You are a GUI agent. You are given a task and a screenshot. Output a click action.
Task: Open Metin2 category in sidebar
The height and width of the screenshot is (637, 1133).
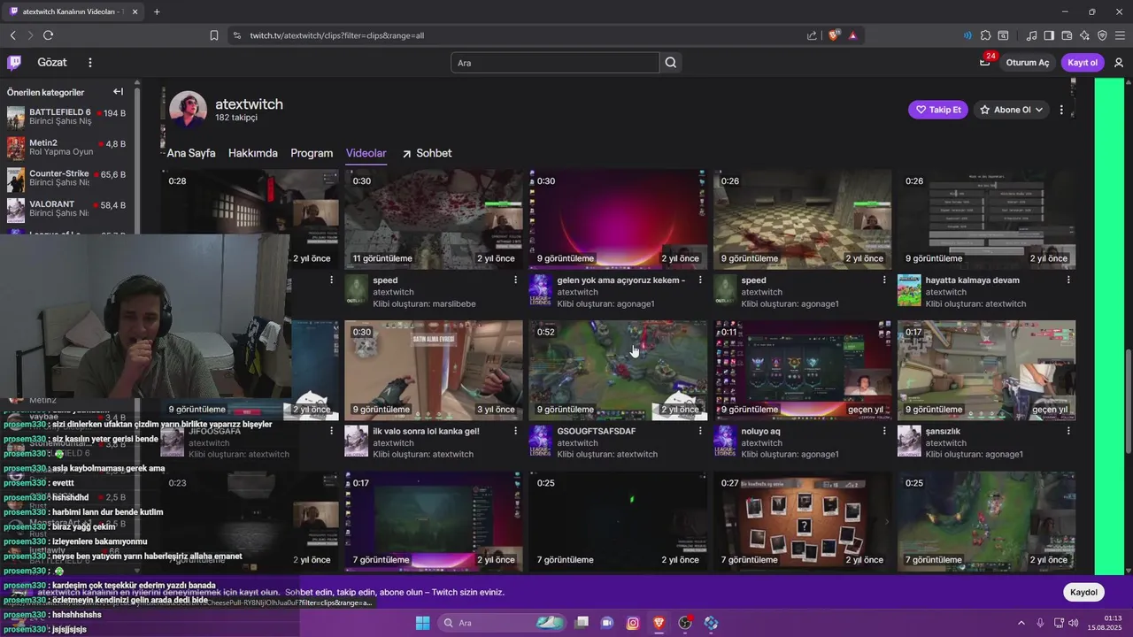coord(68,148)
